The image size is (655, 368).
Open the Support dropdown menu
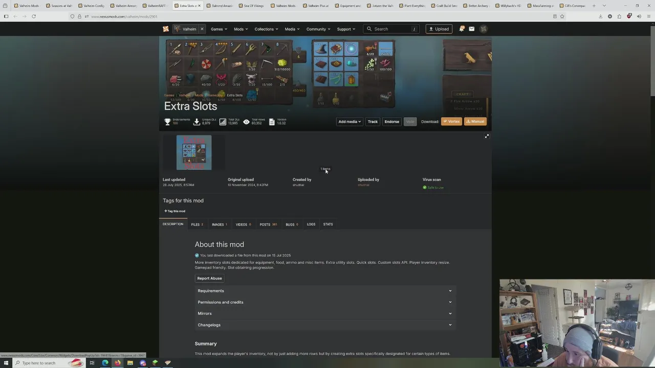pyautogui.click(x=346, y=29)
